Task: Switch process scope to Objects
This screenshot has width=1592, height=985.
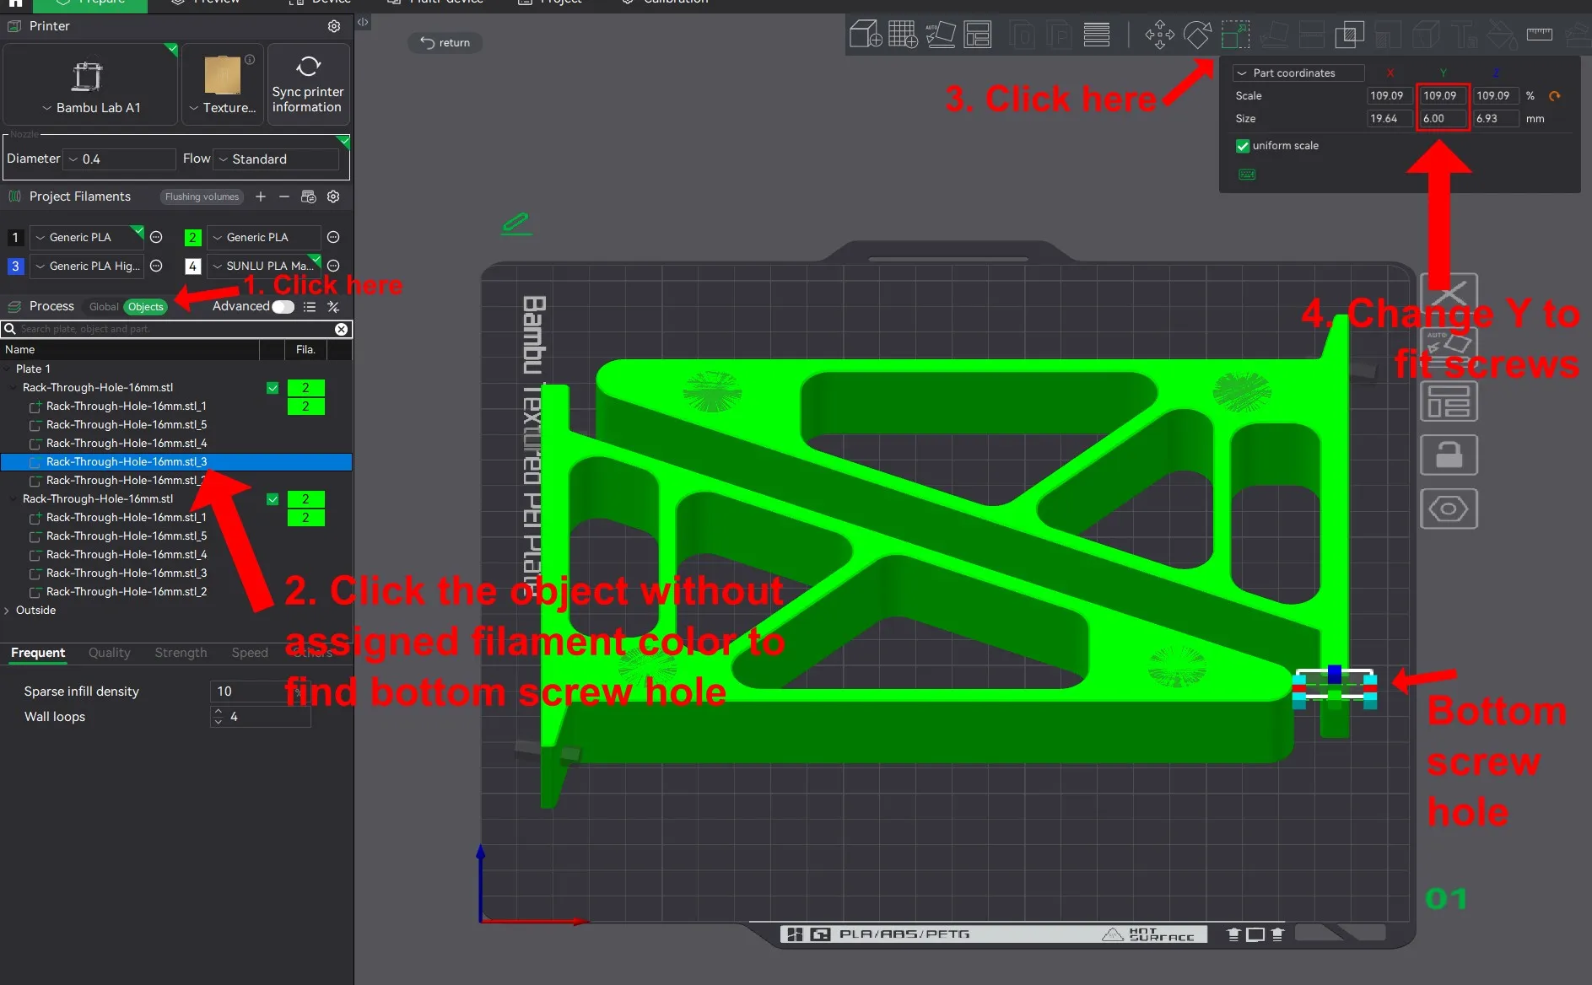Action: click(145, 307)
